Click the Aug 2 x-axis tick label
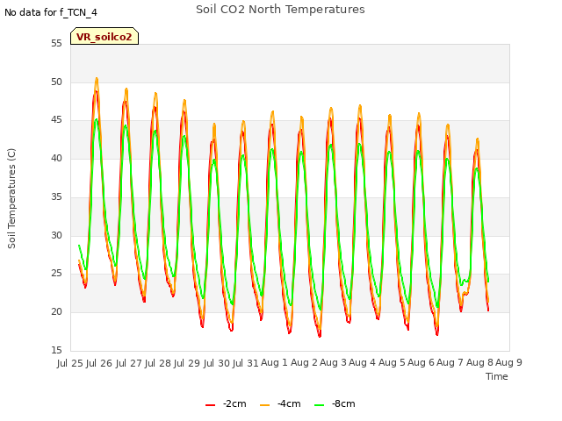Viewport: 562px width, 421px height. coord(304,362)
